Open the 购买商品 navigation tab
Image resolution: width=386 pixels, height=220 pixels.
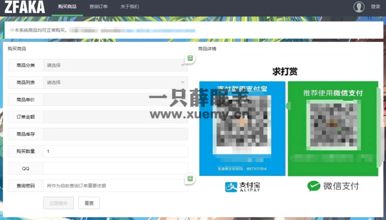click(x=67, y=7)
